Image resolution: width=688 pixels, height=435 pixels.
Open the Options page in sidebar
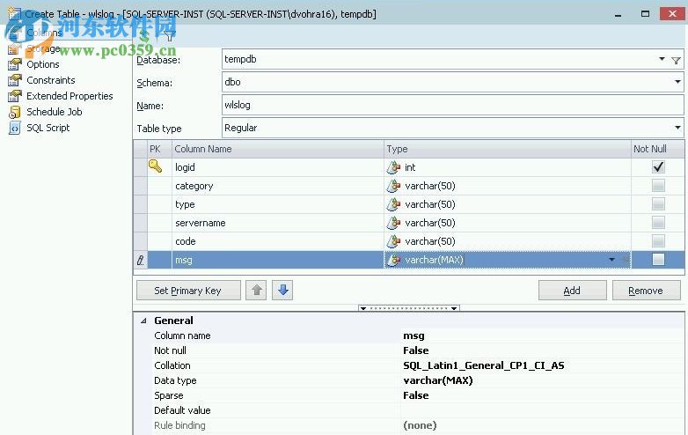click(42, 64)
